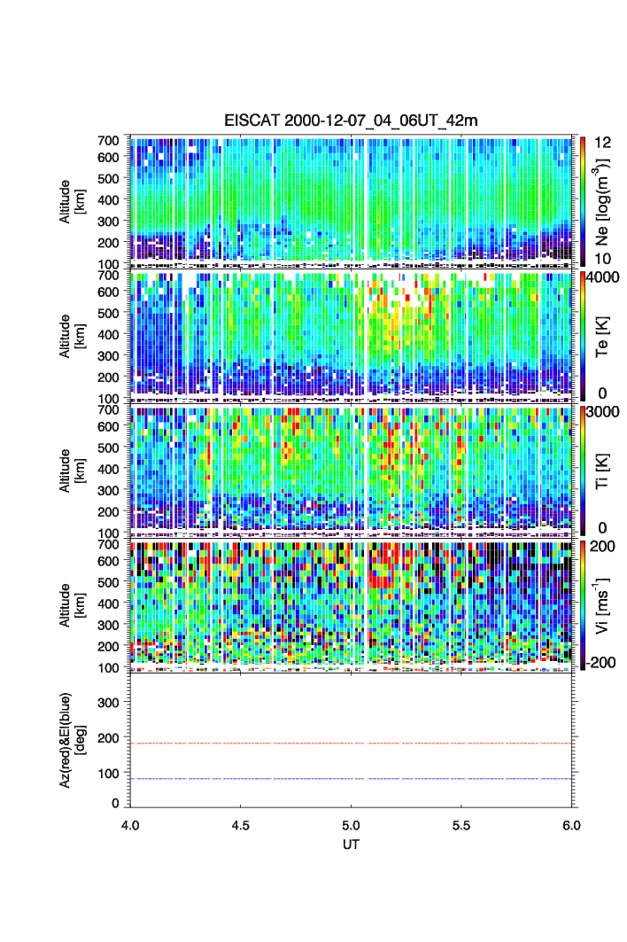Click the Ti ion temperature color bar

[583, 470]
